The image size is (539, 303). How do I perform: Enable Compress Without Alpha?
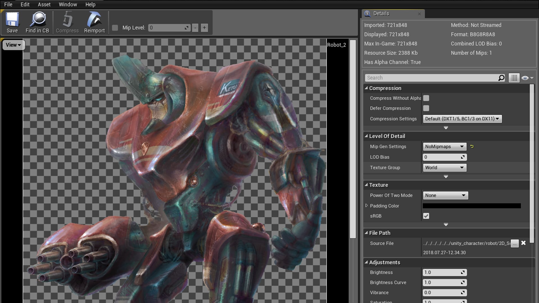click(426, 98)
